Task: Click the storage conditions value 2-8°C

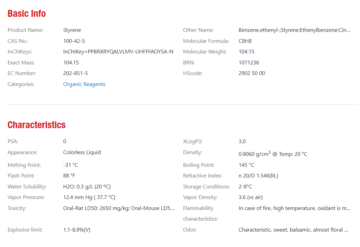Action: click(x=245, y=187)
